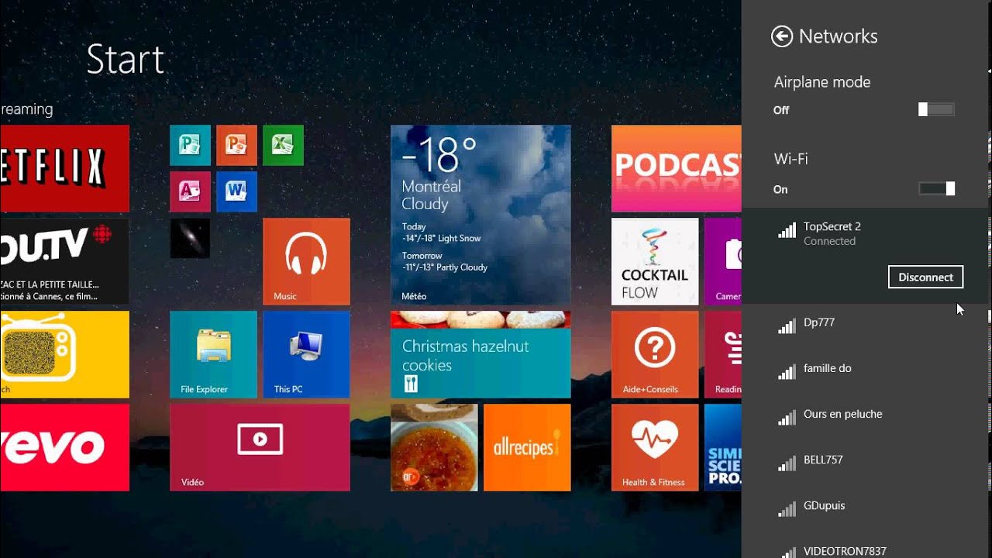The height and width of the screenshot is (558, 992).
Task: Launch Health & Fitness tile
Action: point(655,447)
